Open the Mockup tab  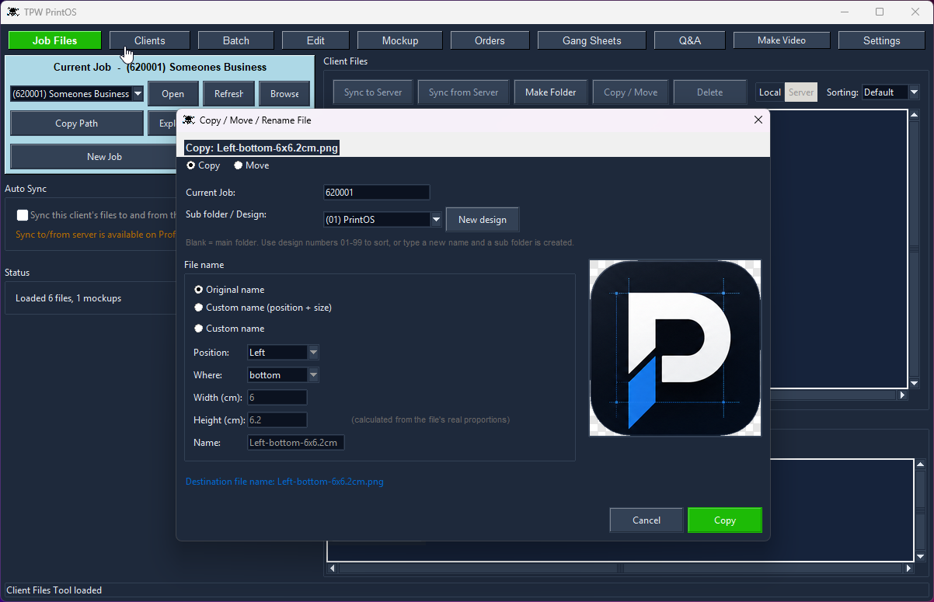pos(400,40)
